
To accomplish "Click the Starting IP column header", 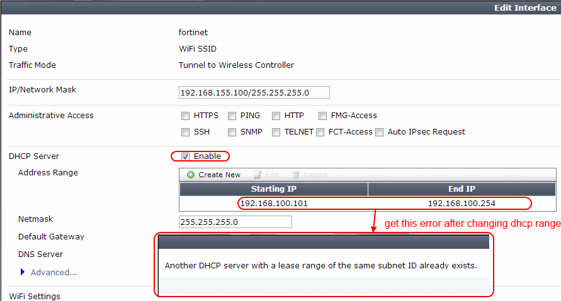I will point(274,189).
